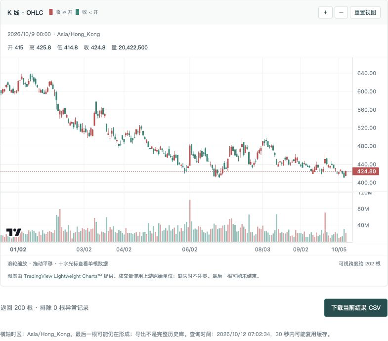Screen dimensions: 388x341
Task: Click the 低 414.8 low value
Action: coord(67,47)
